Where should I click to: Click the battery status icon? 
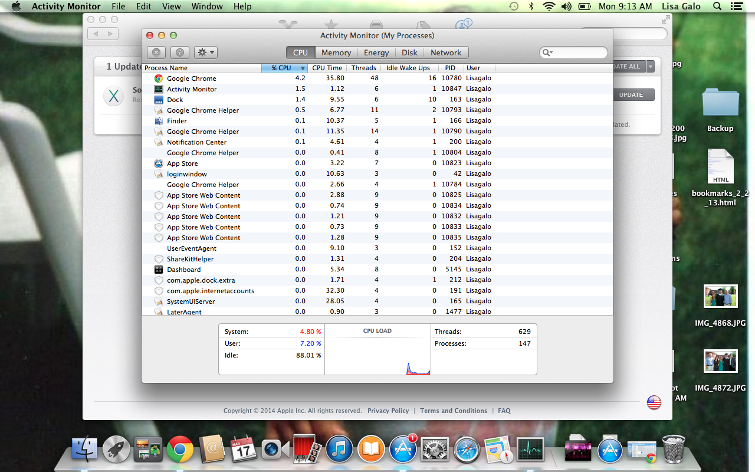[x=585, y=6]
